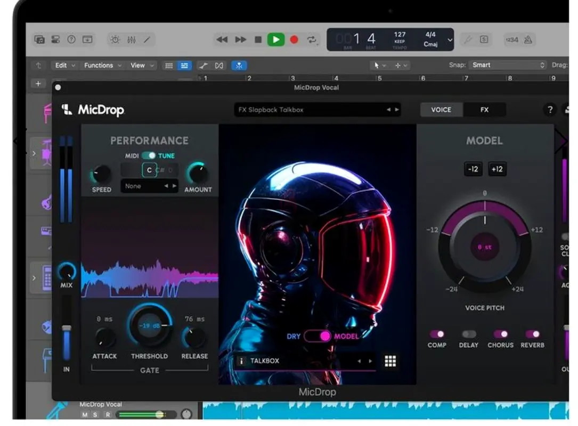Flip the DRY/MODEL switch
The height and width of the screenshot is (426, 578).
click(318, 336)
